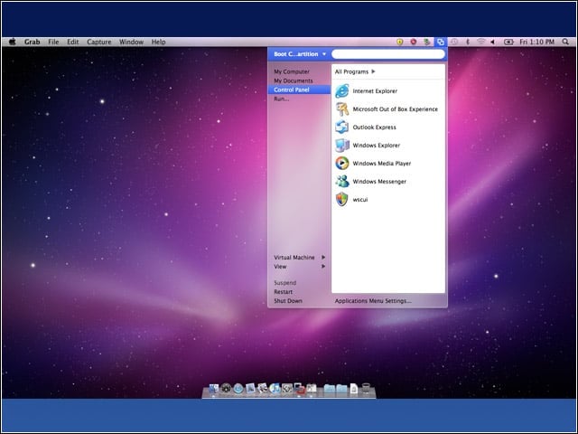Expand the Virtual Machine submenu
Screen dimensions: 578x434
(x=299, y=257)
